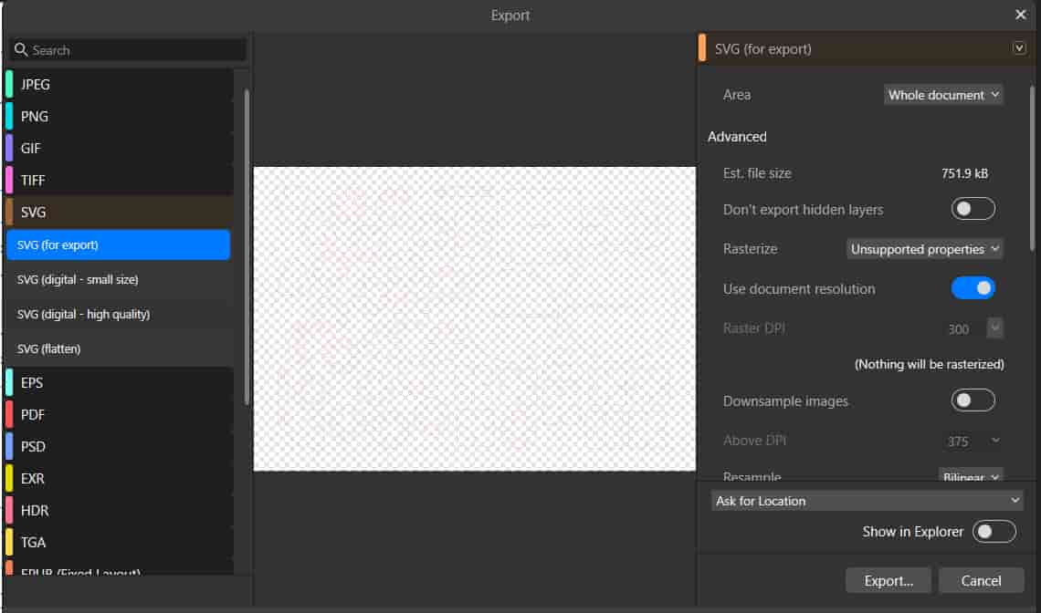The image size is (1041, 613).
Task: Select SVG (digital - small size) preset
Action: (118, 279)
